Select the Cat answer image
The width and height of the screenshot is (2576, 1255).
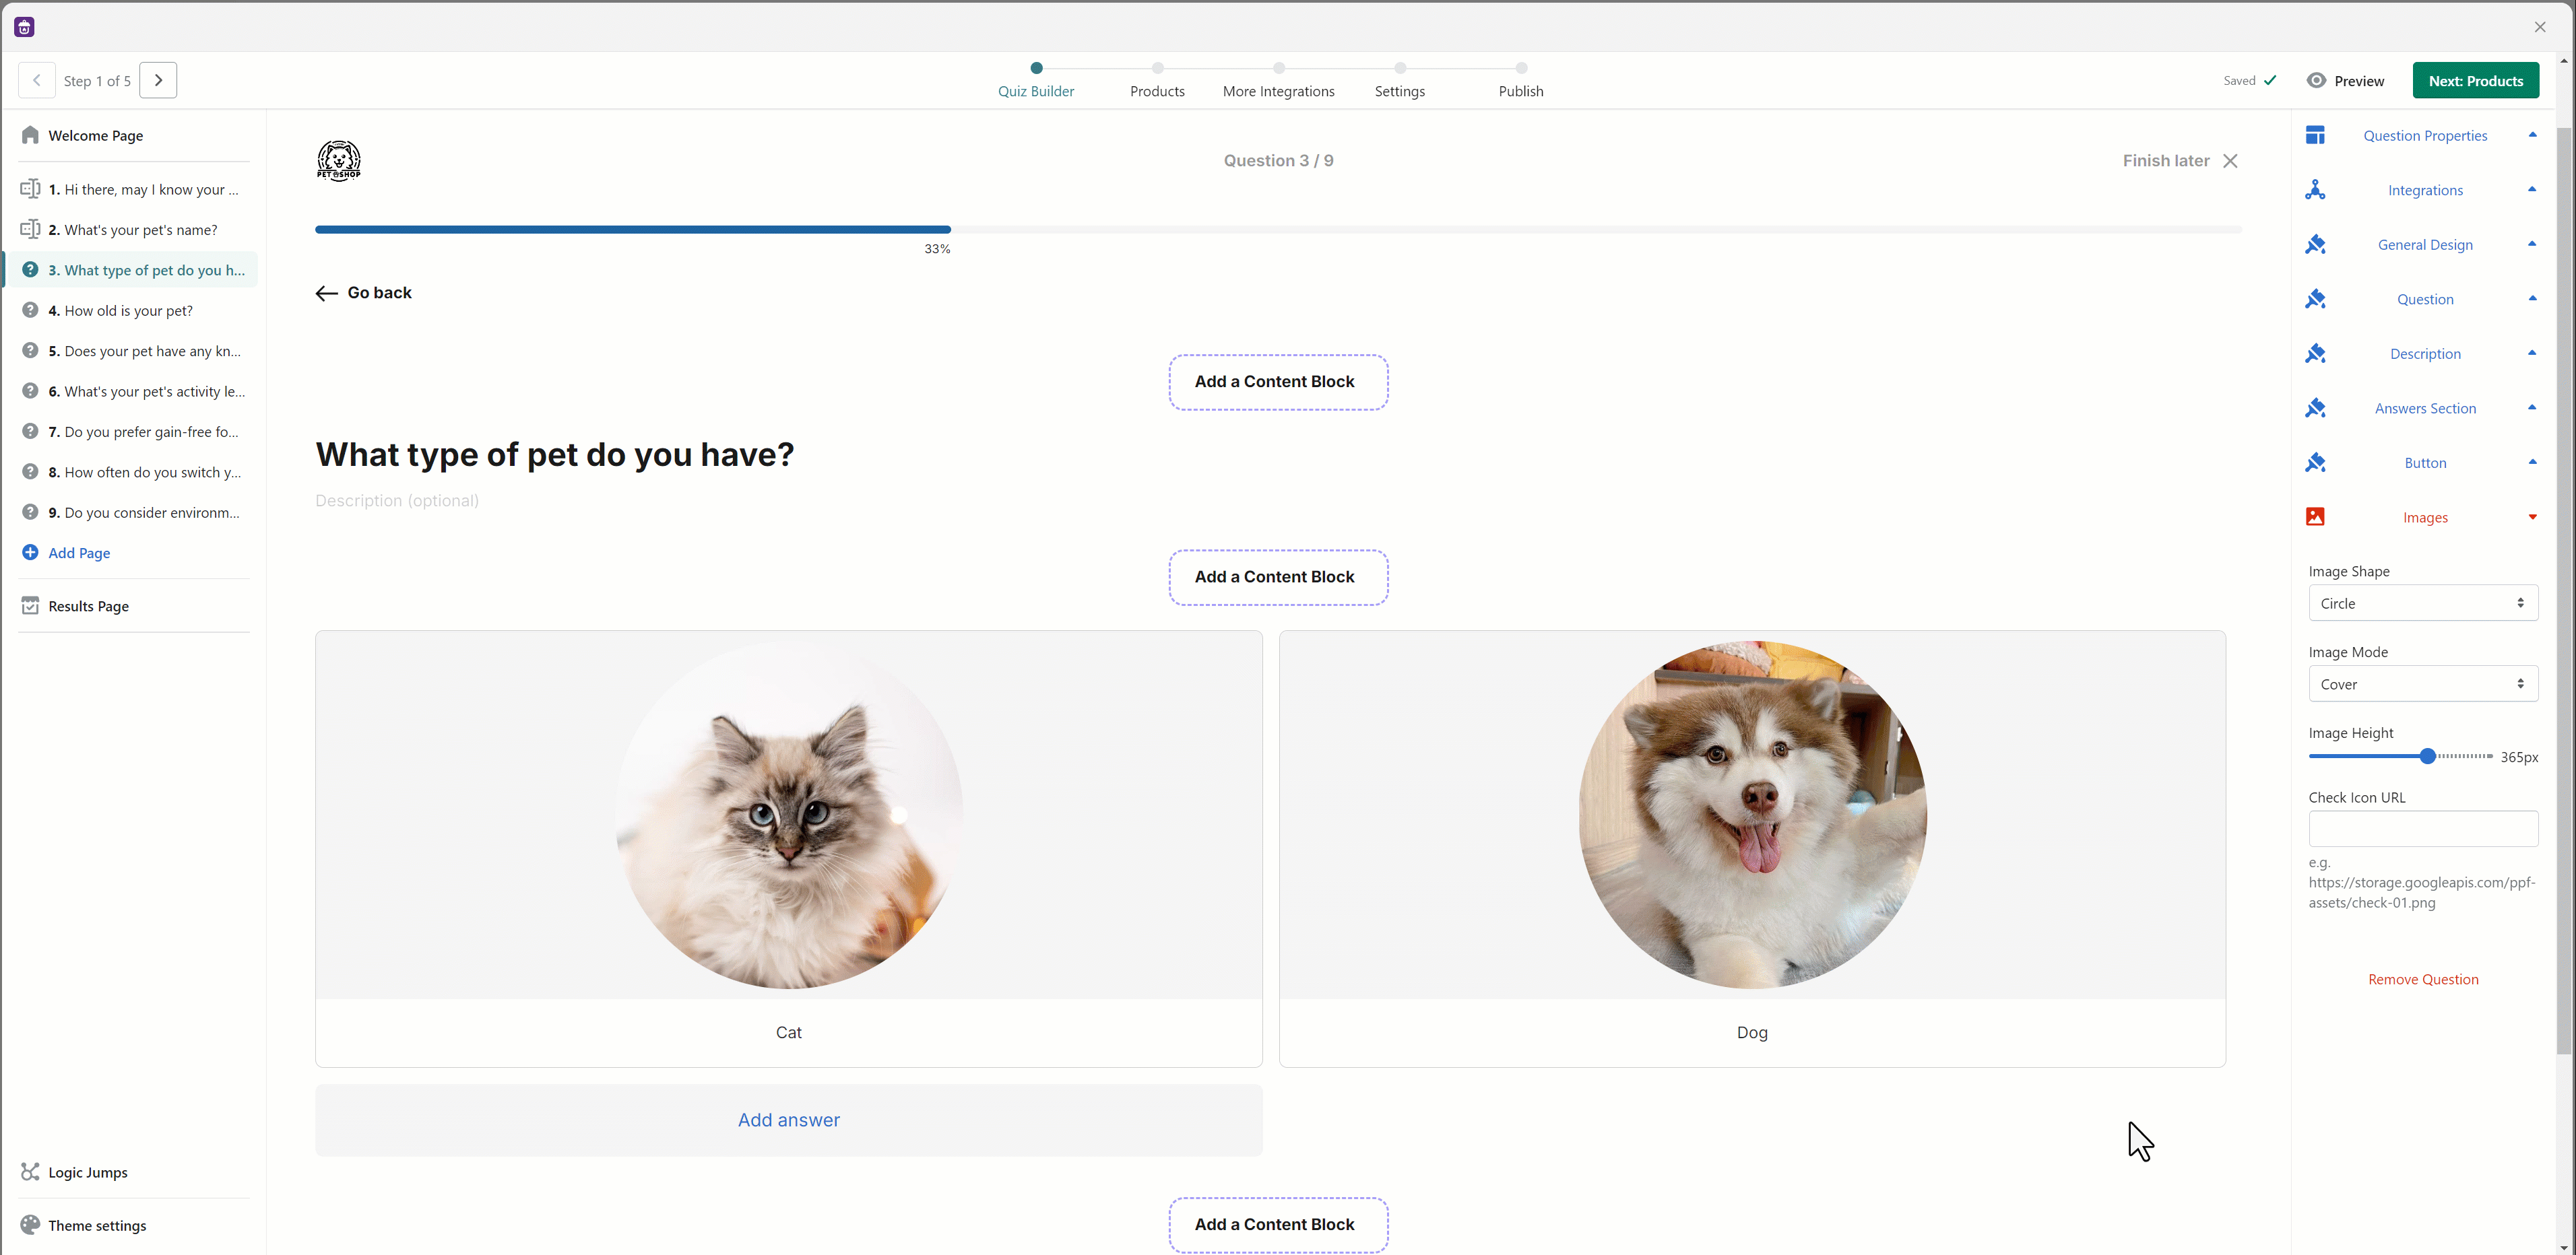click(x=789, y=815)
